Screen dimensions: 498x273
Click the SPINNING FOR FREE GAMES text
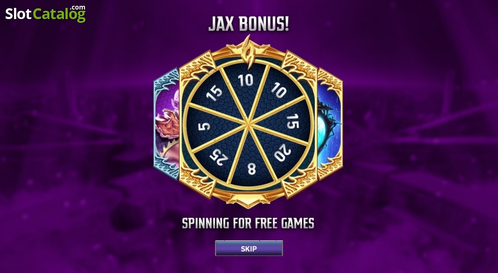(248, 224)
